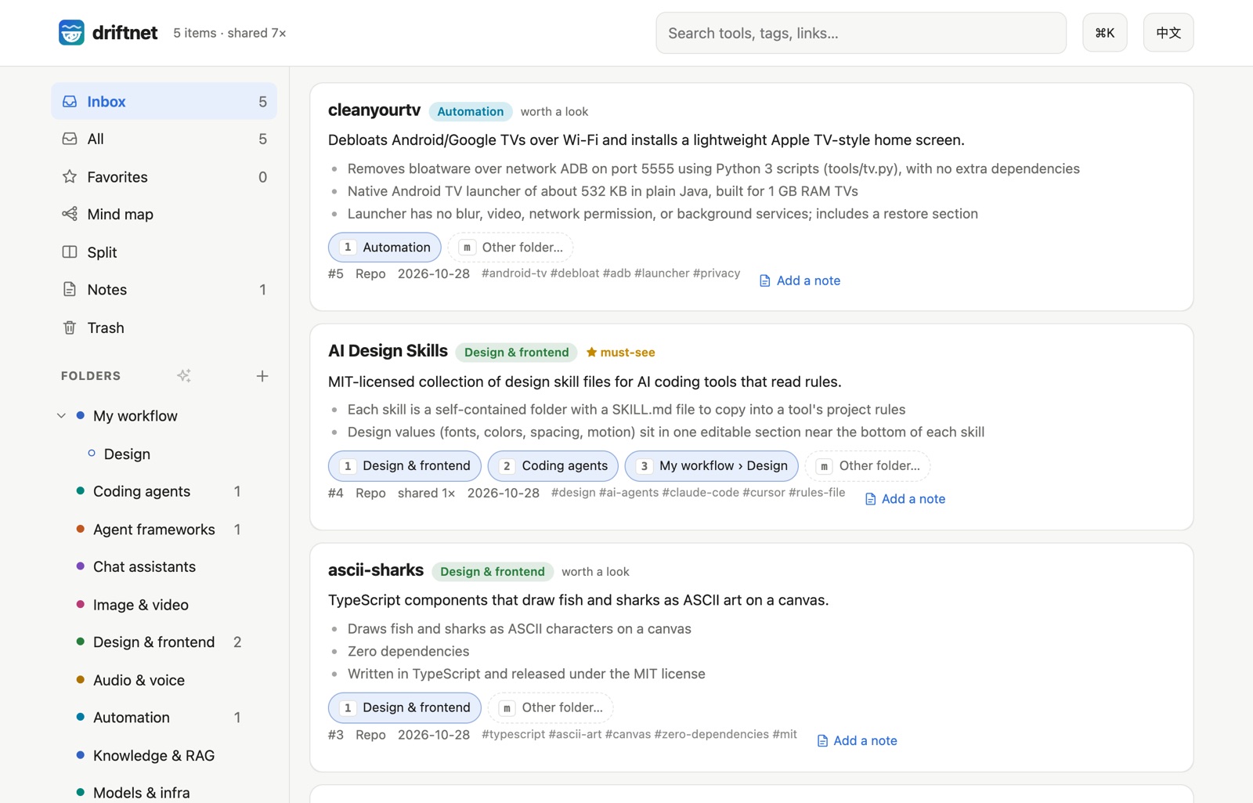
Task: File AI Design Skills into My workflow › Design
Action: point(712,466)
